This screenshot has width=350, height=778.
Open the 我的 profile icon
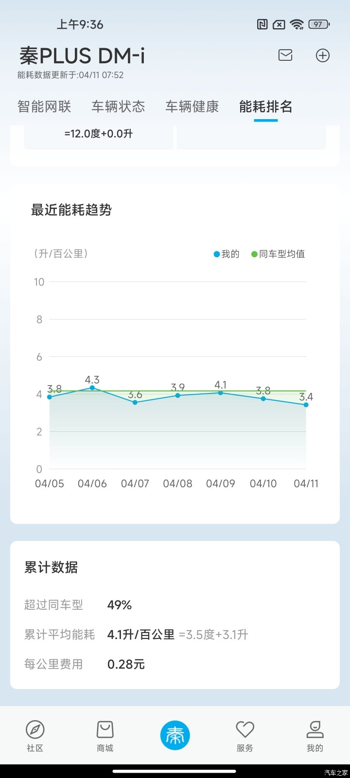coord(315,730)
